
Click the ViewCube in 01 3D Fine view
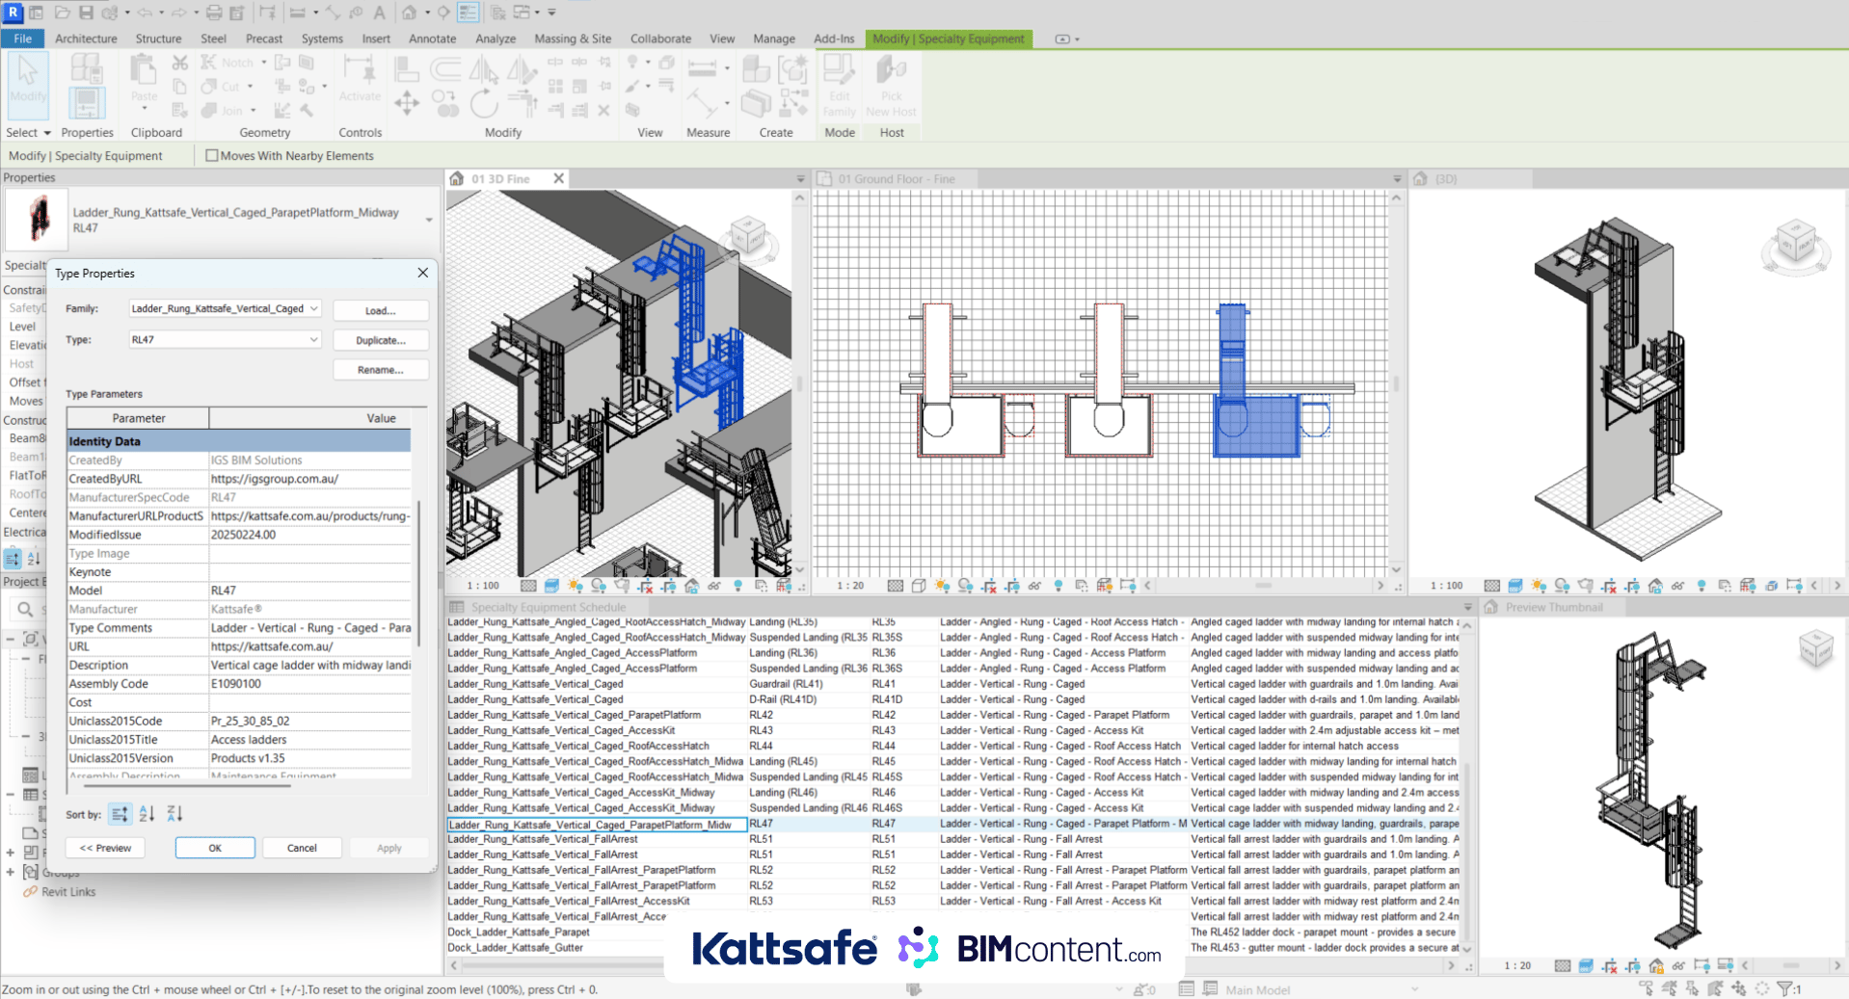tap(748, 235)
